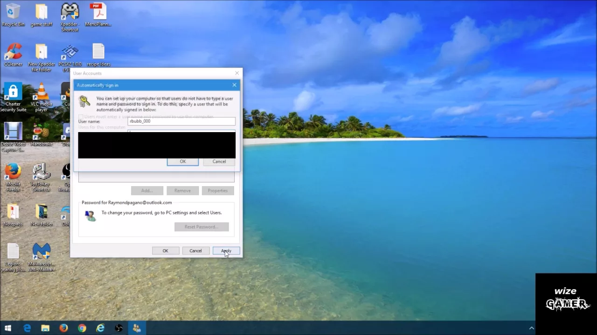
Task: Confirm the 'Automatically sign in' dialog with OK
Action: (x=183, y=161)
